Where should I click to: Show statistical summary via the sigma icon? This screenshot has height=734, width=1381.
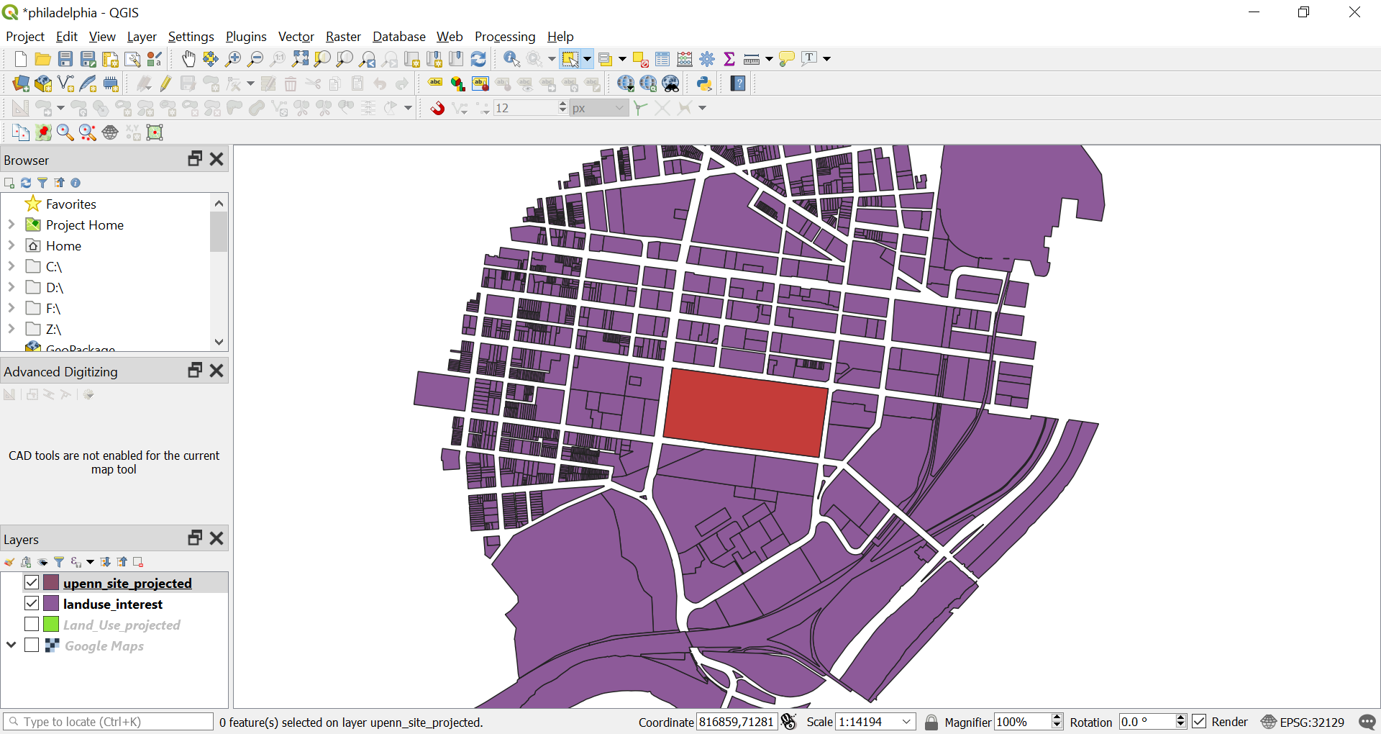(729, 59)
